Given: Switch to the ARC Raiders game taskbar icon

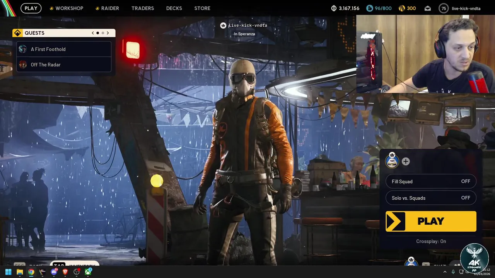Looking at the screenshot, I should click(43, 272).
